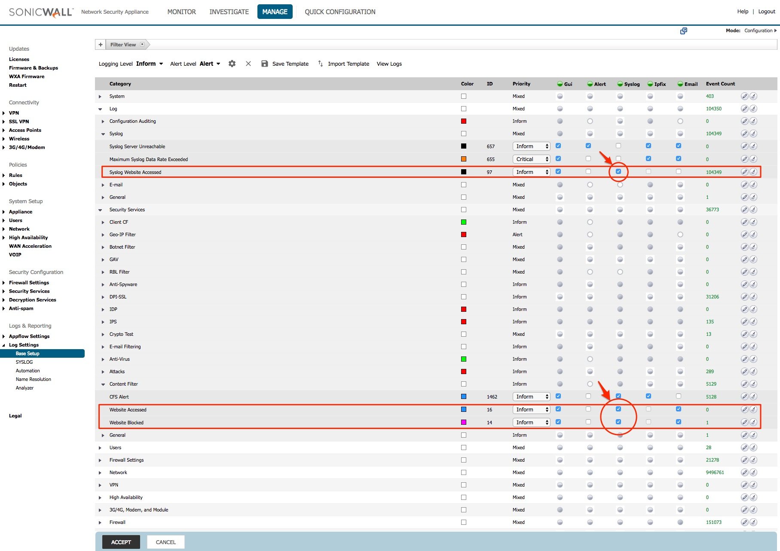Click the Logout link

(767, 12)
